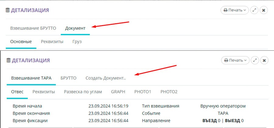The height and width of the screenshot is (128, 274).
Task: Click the Создать Документ.. tab
Action: 105,78
